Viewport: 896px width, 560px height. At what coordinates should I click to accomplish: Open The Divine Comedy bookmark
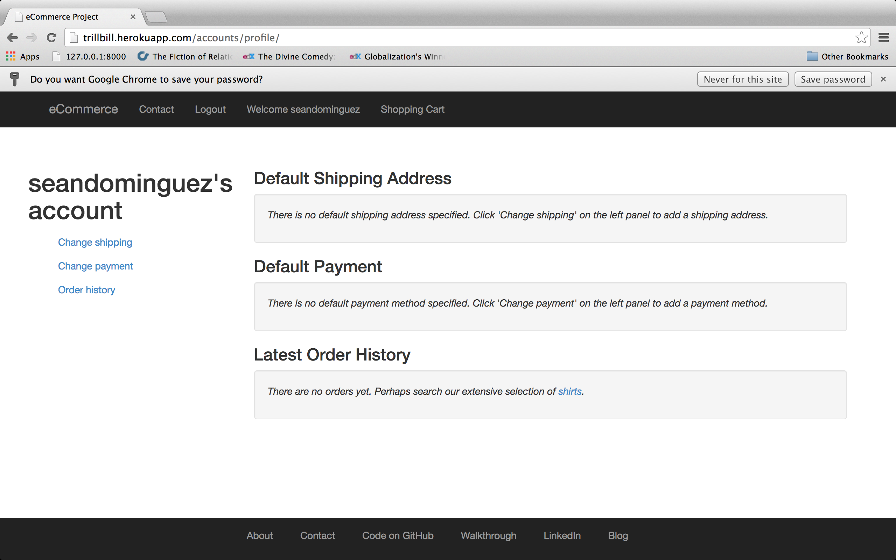click(x=290, y=57)
